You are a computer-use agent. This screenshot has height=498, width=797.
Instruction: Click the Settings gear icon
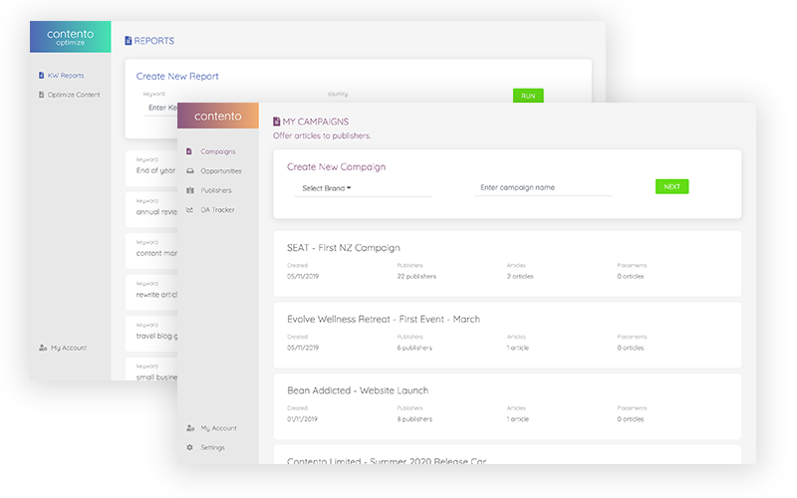pyautogui.click(x=189, y=447)
